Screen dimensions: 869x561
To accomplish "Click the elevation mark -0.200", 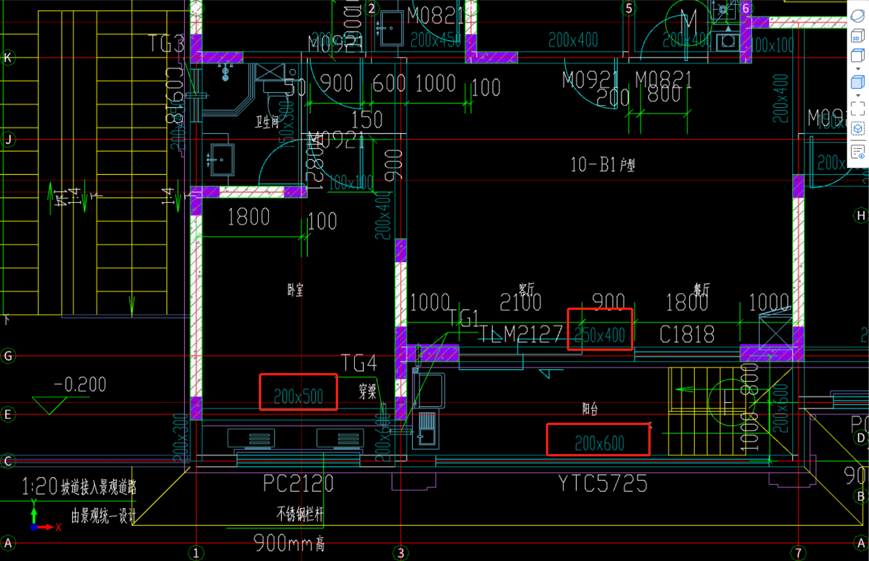I will tap(80, 385).
